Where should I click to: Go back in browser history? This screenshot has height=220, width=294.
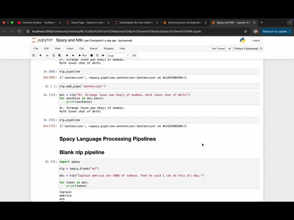pyautogui.click(x=5, y=32)
